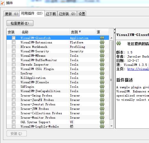149x143 pixels.
Task: Select the Tracer-JavaFX Probes plugin name
Action: pos(37,100)
